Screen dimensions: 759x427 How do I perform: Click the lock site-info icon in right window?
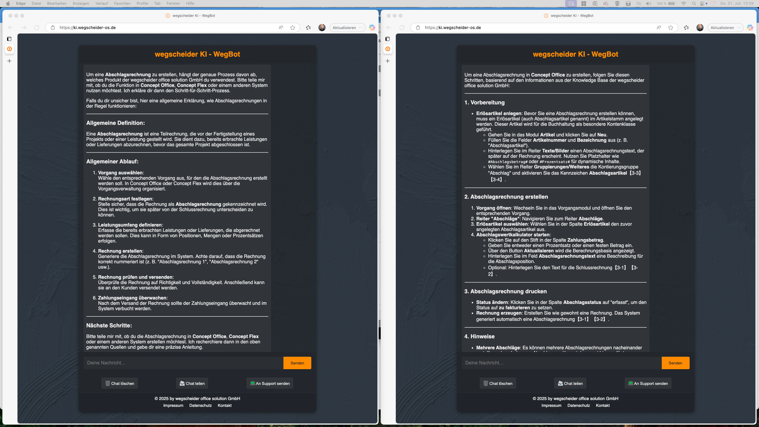point(418,28)
